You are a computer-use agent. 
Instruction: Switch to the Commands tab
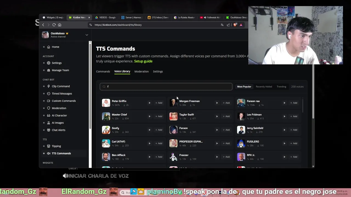(103, 71)
